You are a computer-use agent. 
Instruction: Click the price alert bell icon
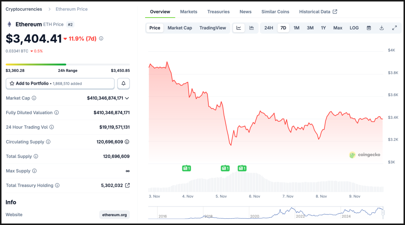click(123, 84)
